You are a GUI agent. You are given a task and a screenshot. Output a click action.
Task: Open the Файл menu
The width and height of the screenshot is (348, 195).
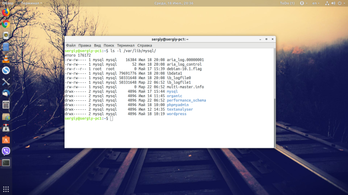point(70,45)
